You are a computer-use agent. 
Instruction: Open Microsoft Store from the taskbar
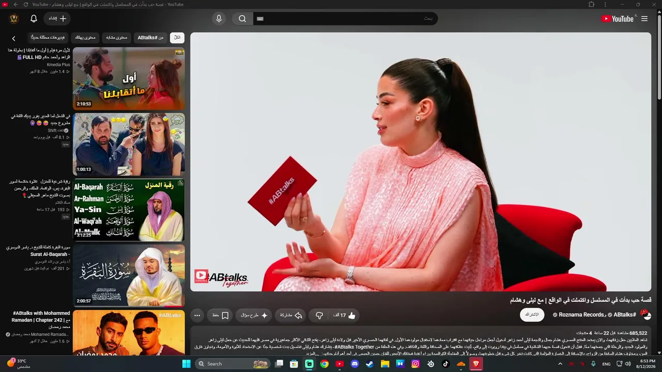(x=294, y=364)
